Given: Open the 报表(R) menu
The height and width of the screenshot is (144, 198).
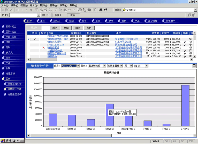Looking at the screenshot, I should (x=64, y=5).
